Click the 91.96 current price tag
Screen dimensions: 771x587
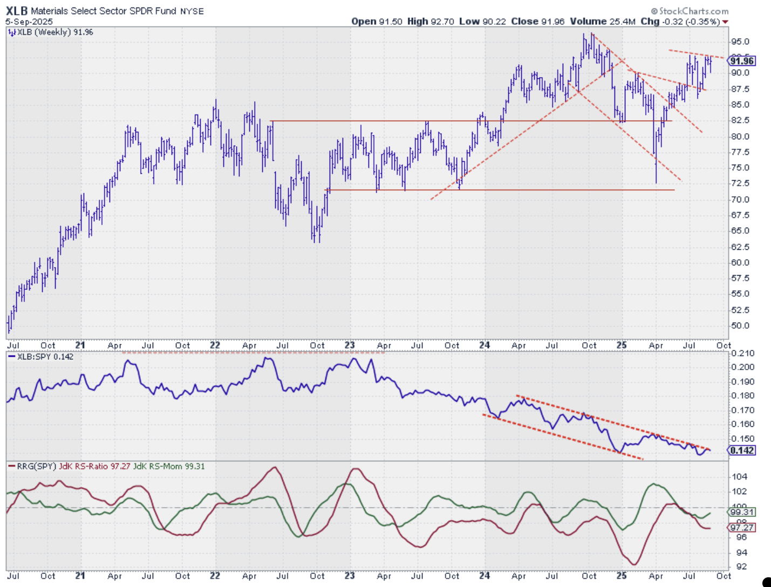pos(742,61)
